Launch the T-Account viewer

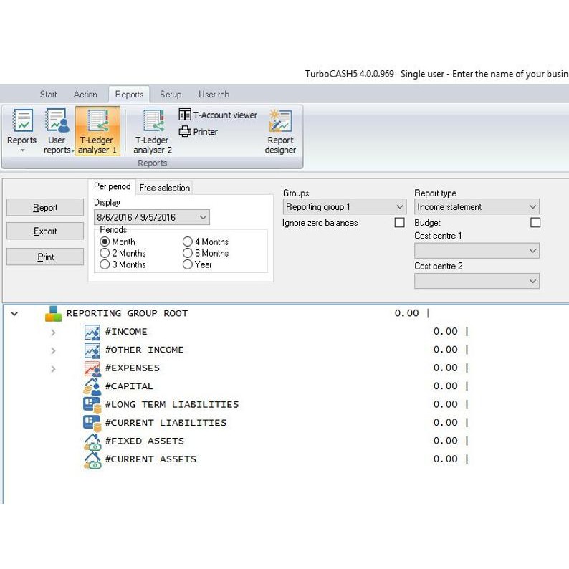pyautogui.click(x=218, y=115)
